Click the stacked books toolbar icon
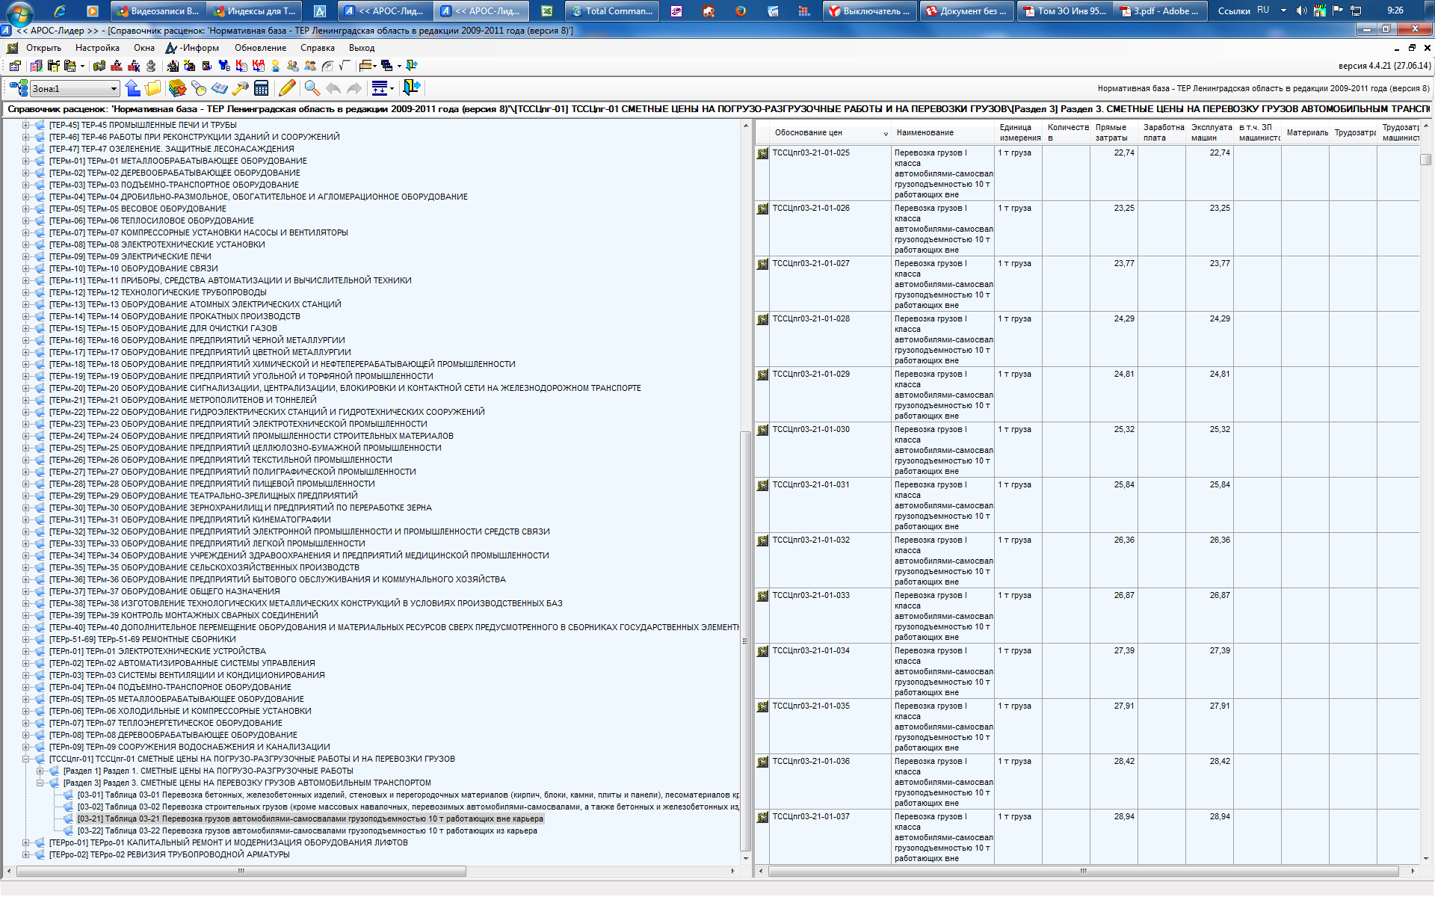The height and width of the screenshot is (897, 1435). click(x=177, y=88)
